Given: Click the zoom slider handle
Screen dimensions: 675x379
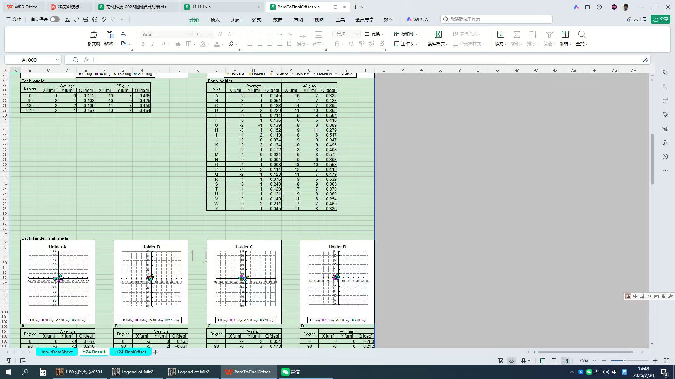Looking at the screenshot, I should 625,361.
